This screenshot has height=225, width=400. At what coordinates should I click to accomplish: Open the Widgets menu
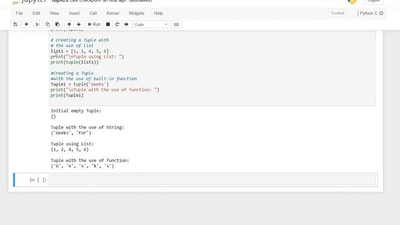click(x=136, y=13)
